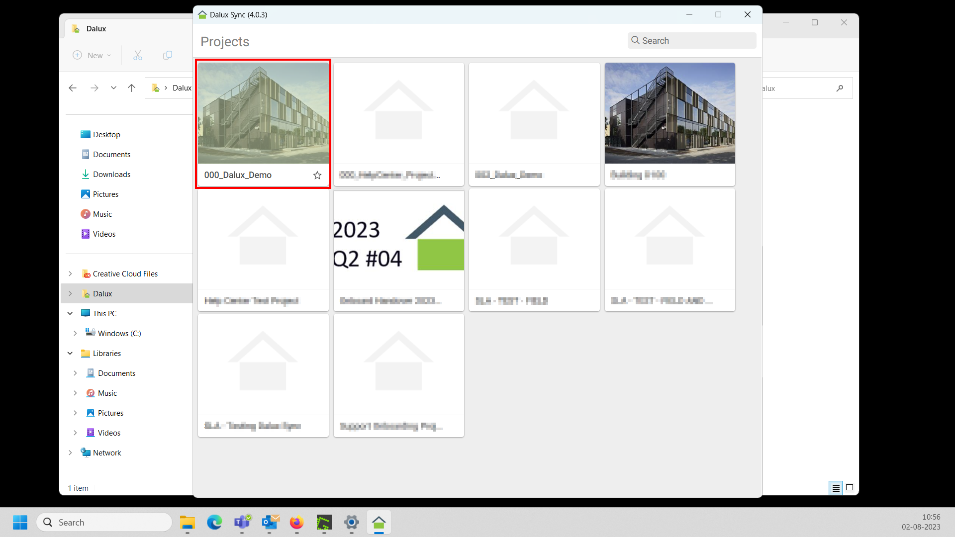The height and width of the screenshot is (537, 955).
Task: Open the New item dropdown
Action: [x=92, y=55]
